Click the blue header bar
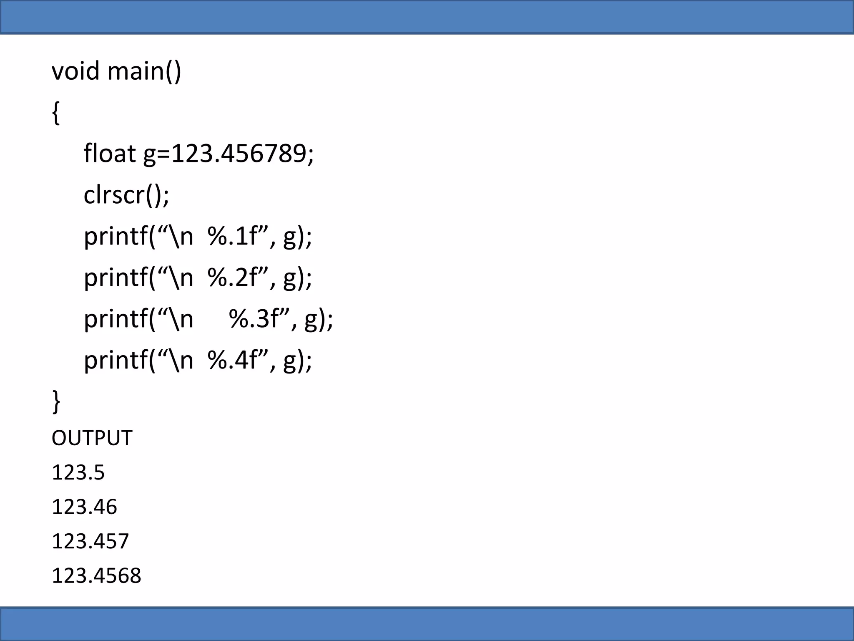 [427, 17]
